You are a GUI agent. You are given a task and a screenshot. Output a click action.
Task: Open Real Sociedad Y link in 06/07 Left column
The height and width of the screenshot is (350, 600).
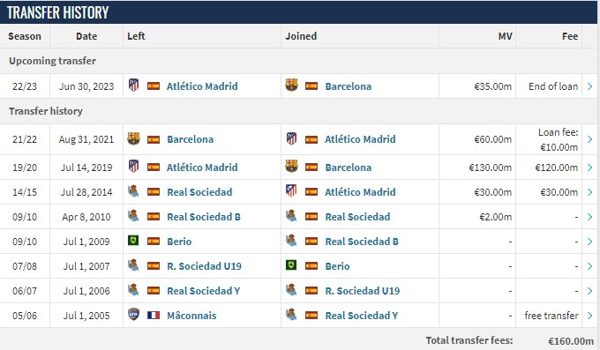tap(203, 291)
